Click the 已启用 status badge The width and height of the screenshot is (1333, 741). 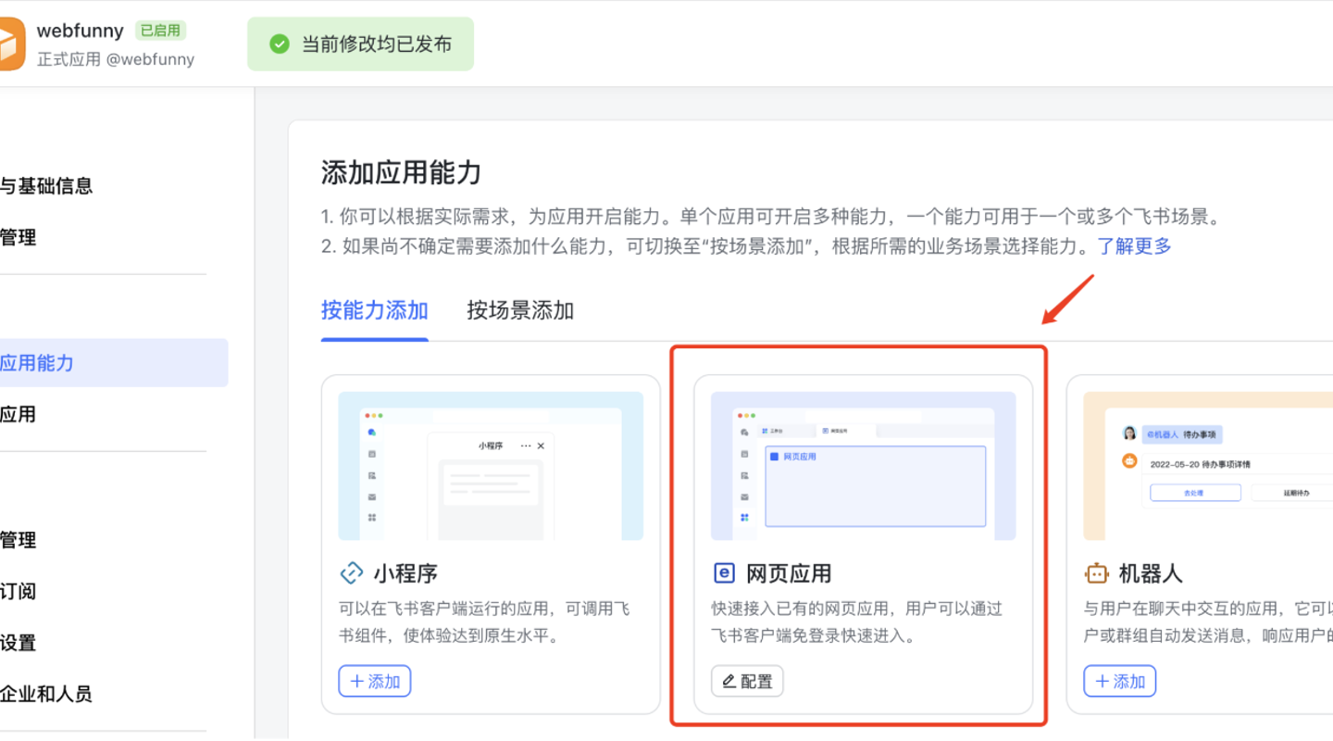(160, 31)
